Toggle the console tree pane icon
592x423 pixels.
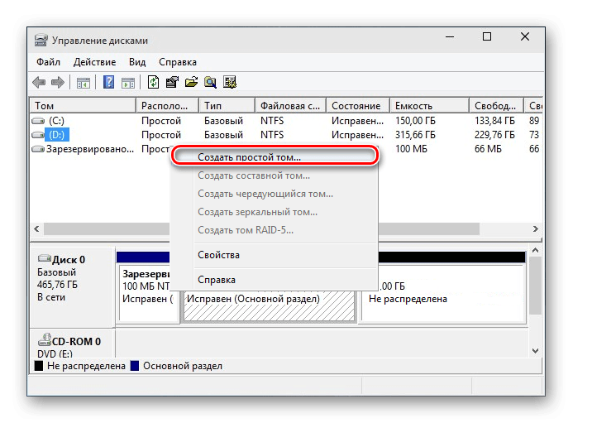coord(83,82)
